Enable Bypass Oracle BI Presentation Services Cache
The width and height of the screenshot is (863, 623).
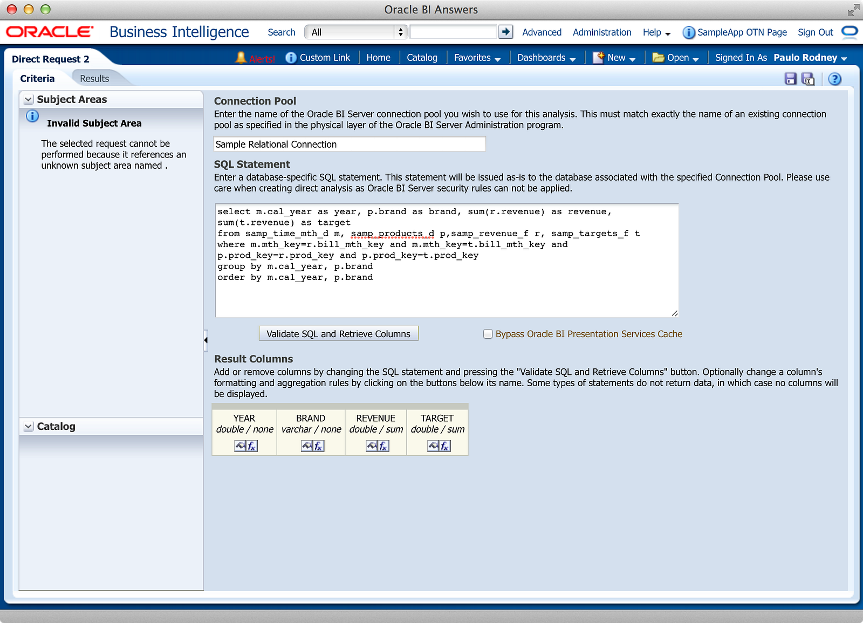tap(488, 334)
